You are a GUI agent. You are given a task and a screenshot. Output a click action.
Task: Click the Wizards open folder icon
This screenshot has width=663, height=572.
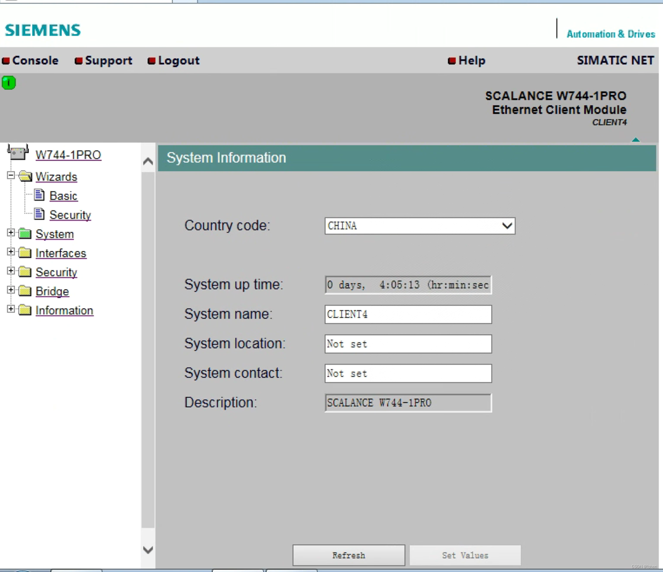click(x=25, y=176)
